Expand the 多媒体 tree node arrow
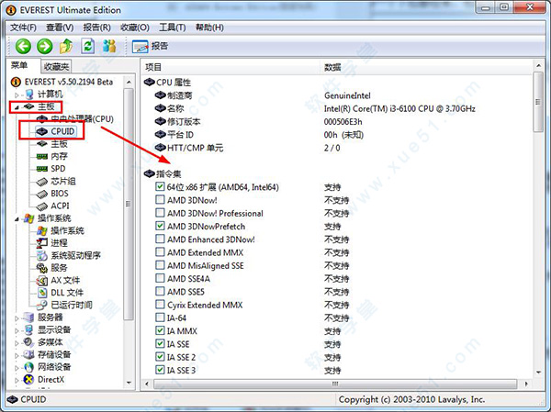This screenshot has height=412, width=551. pos(17,343)
